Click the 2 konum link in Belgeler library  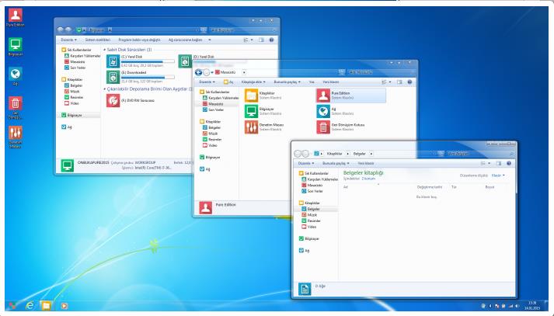tap(368, 179)
